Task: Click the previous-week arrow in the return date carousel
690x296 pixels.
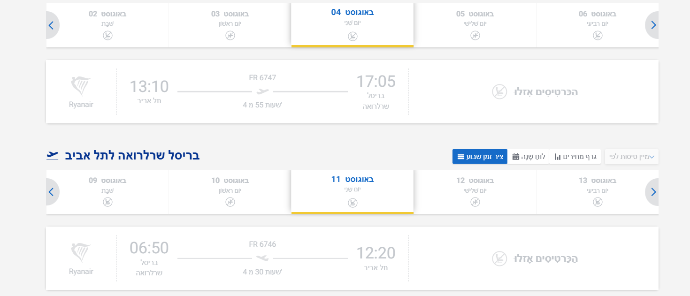Action: pos(52,192)
